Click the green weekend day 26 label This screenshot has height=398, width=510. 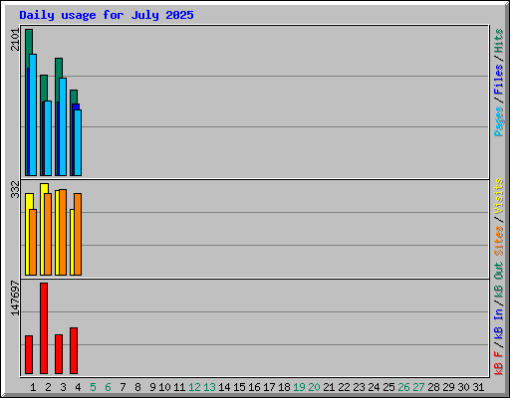coord(403,387)
